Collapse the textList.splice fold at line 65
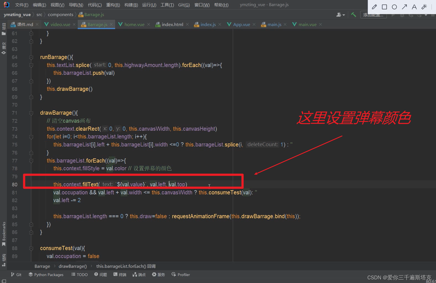 (x=31, y=65)
